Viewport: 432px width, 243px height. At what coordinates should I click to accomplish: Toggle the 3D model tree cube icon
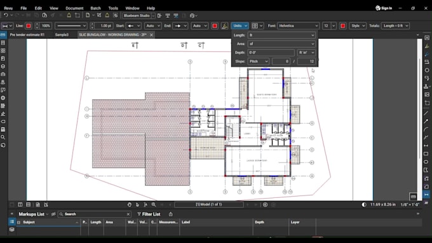(x=12, y=229)
